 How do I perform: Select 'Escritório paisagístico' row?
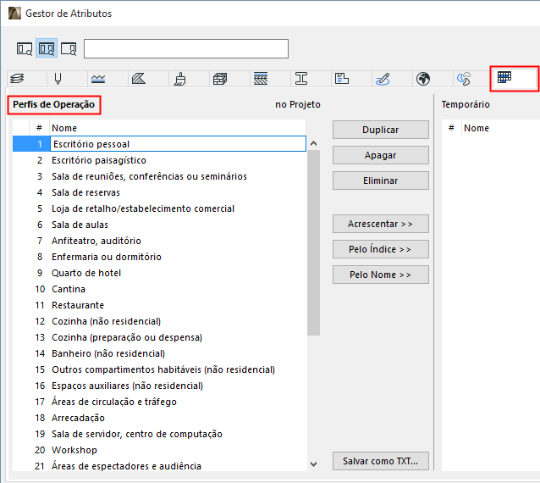159,160
